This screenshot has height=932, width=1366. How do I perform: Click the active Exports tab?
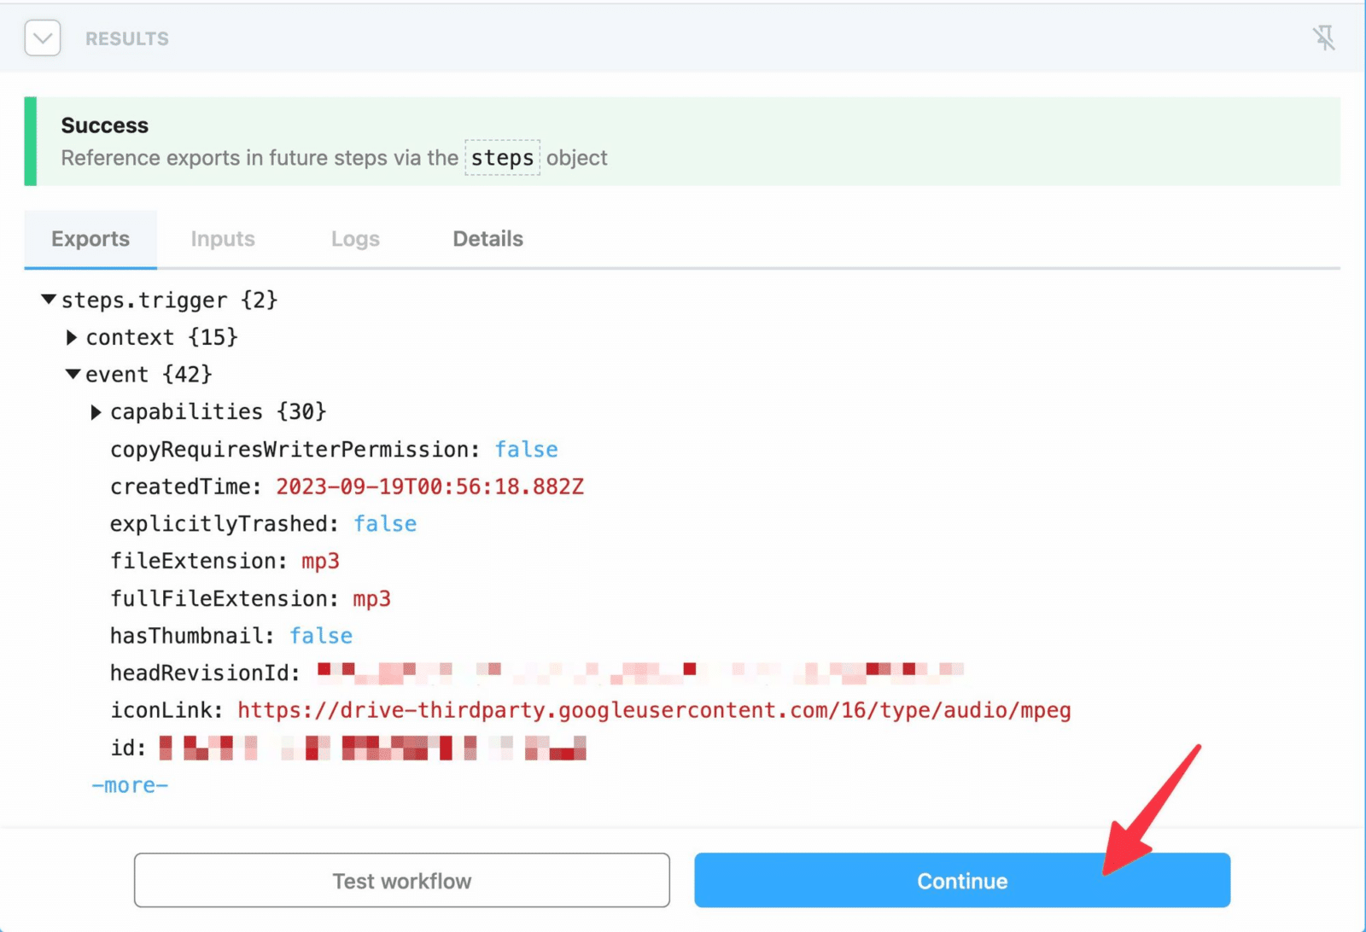coord(90,239)
